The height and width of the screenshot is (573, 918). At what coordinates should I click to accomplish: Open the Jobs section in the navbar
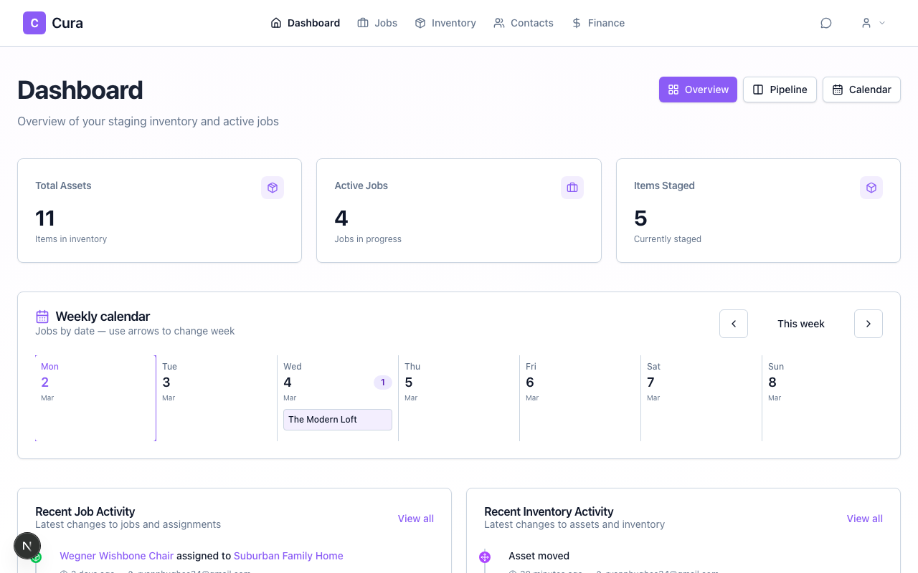tap(377, 22)
